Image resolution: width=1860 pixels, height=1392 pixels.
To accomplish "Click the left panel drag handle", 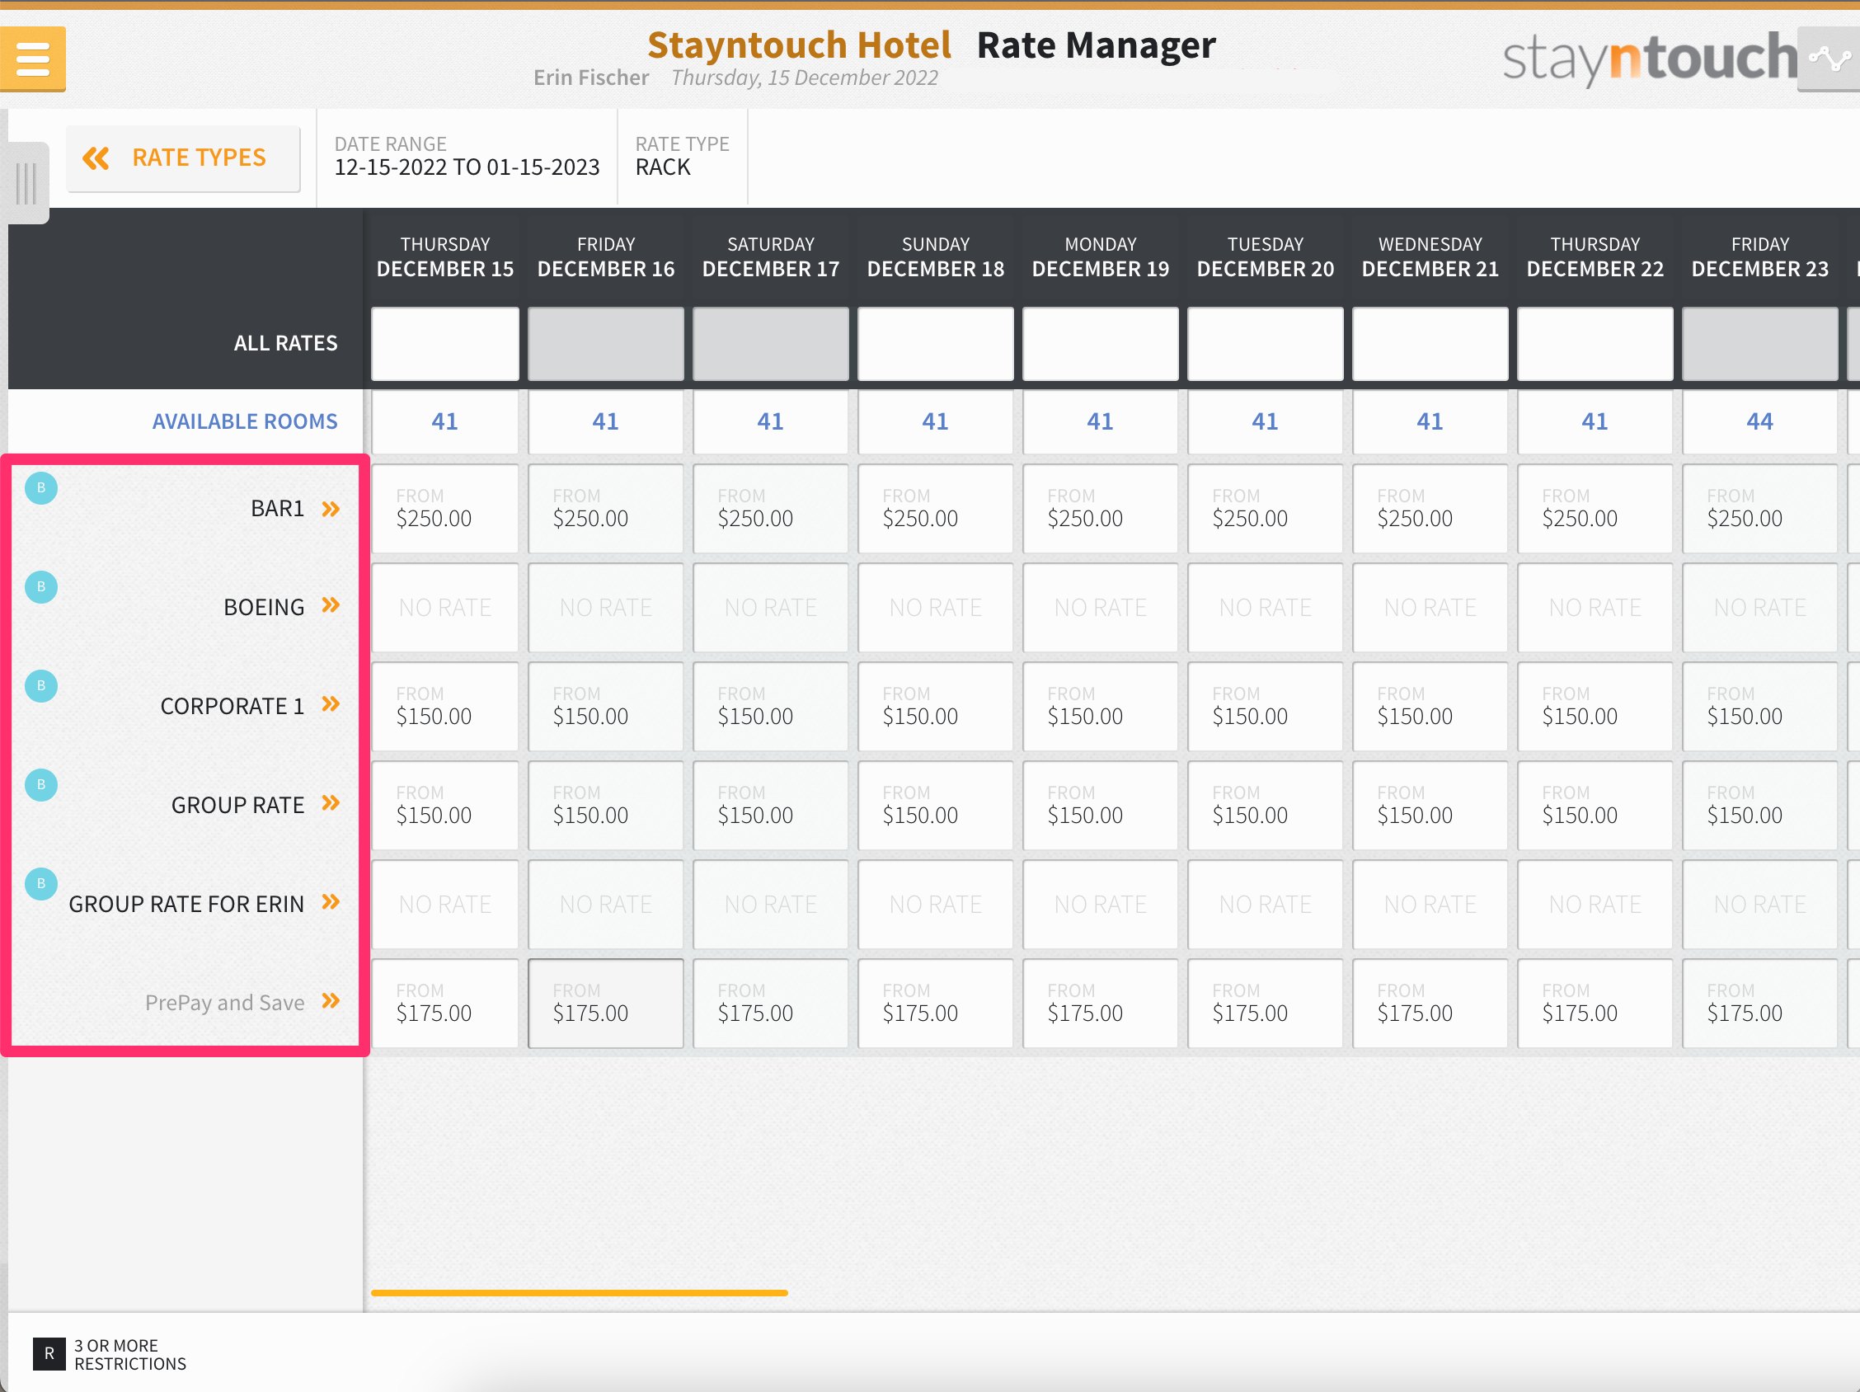I will pos(27,182).
